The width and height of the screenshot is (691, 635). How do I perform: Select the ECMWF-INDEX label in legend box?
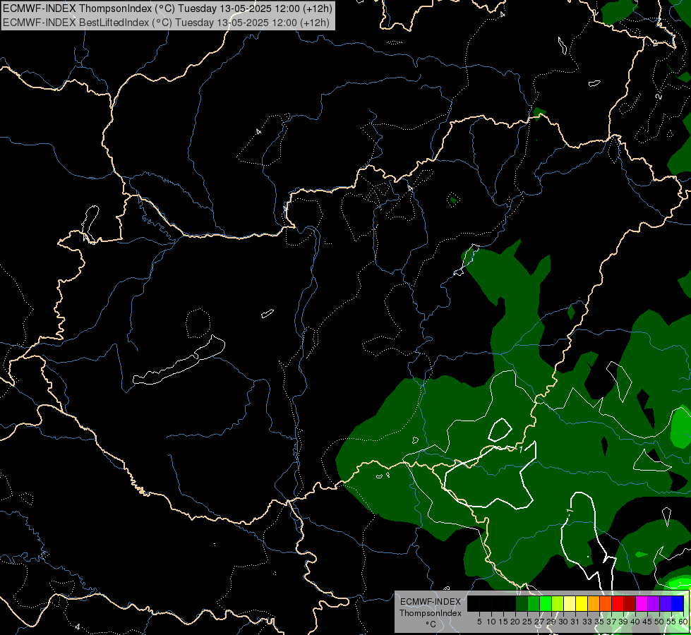coord(431,602)
